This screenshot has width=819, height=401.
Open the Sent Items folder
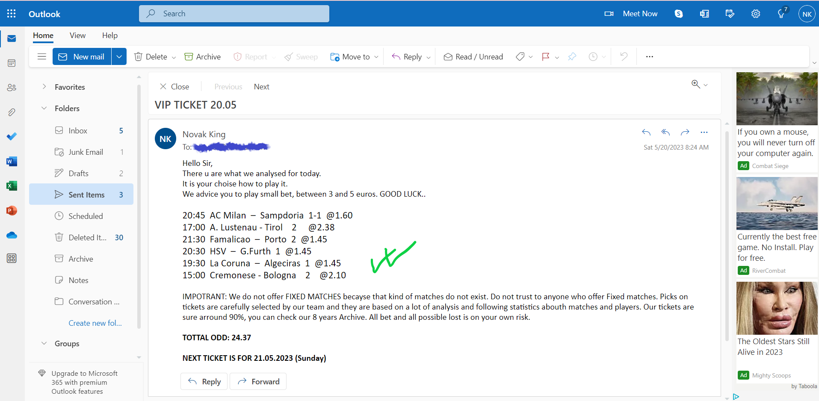click(81, 195)
